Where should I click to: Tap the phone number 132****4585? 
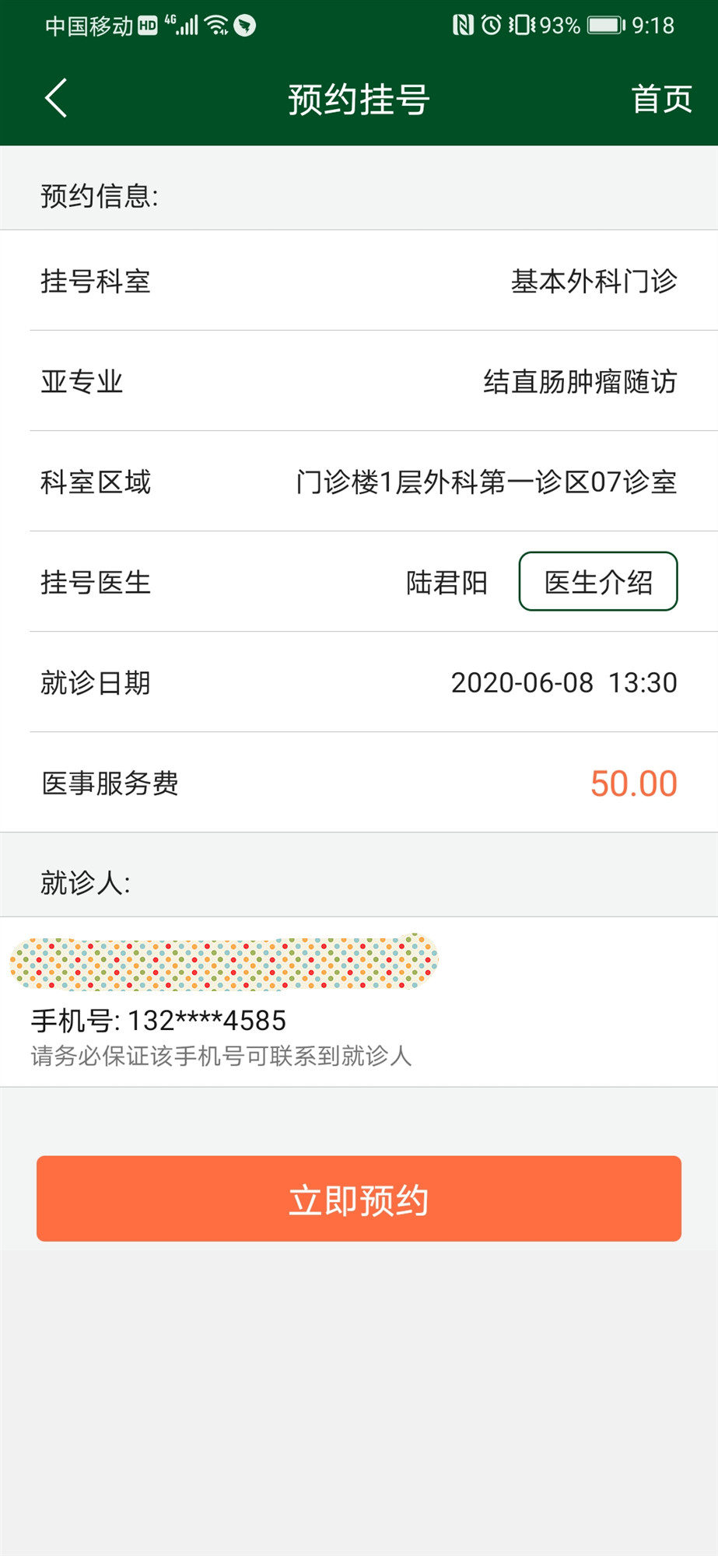[207, 1020]
